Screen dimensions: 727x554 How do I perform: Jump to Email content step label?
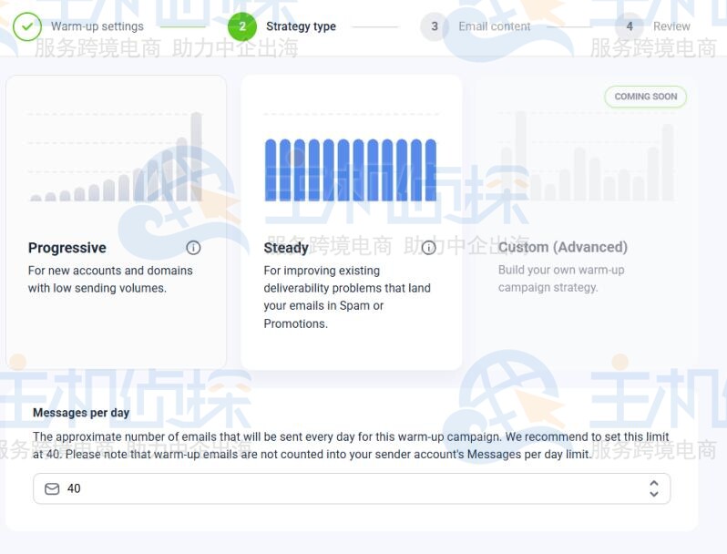[x=494, y=26]
